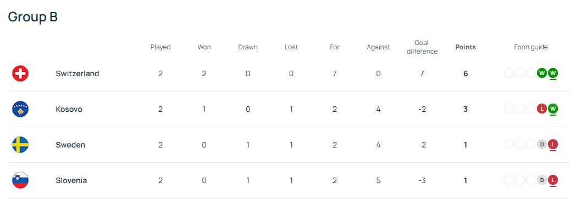Viewport: 570px width, 199px height.
Task: Select Kosovo's red L form badge
Action: click(x=542, y=109)
